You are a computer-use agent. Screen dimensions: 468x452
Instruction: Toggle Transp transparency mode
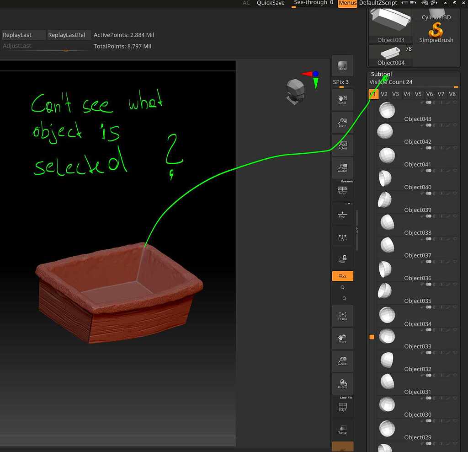tap(342, 429)
